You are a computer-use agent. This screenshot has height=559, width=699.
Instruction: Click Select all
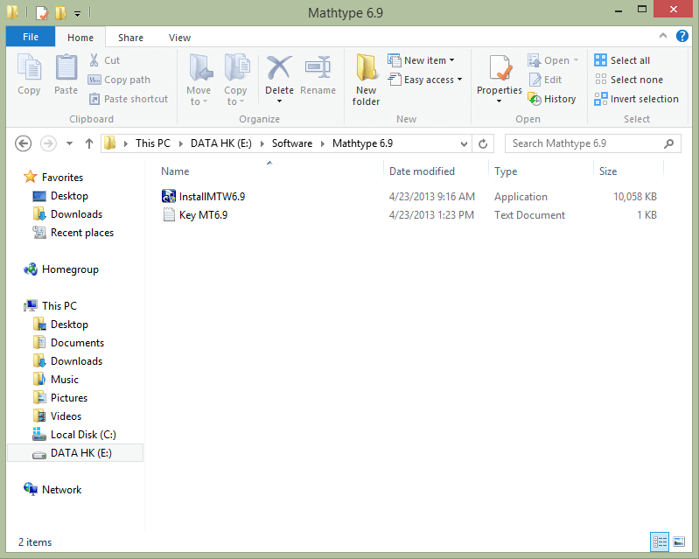pyautogui.click(x=622, y=60)
